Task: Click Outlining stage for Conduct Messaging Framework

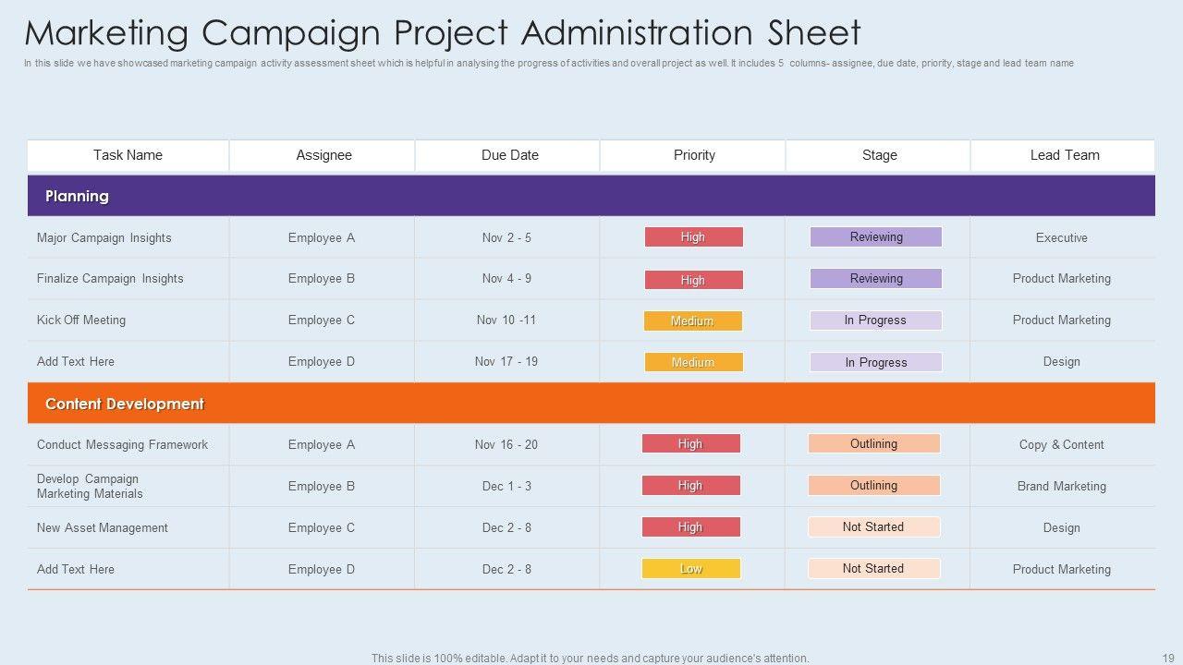Action: [x=873, y=444]
